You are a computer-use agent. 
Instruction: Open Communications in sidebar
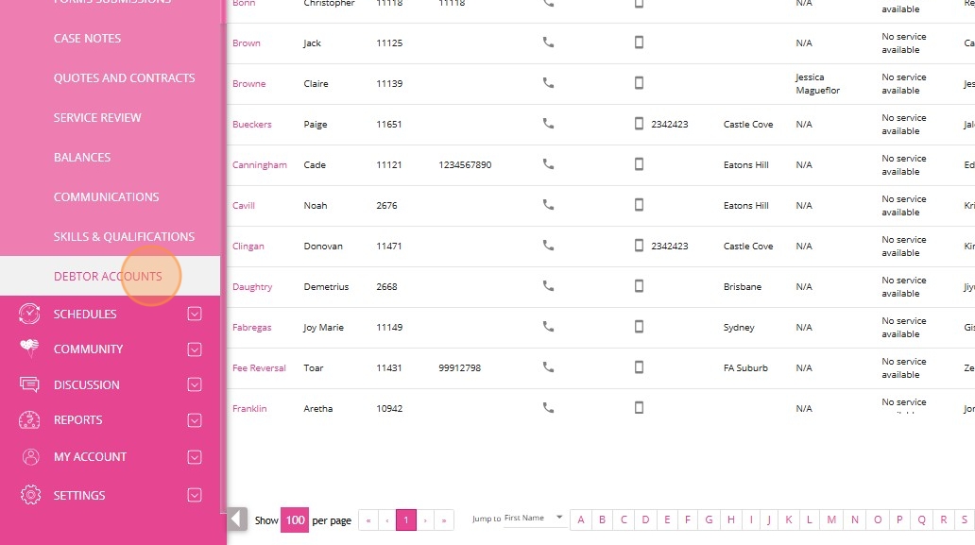click(107, 197)
